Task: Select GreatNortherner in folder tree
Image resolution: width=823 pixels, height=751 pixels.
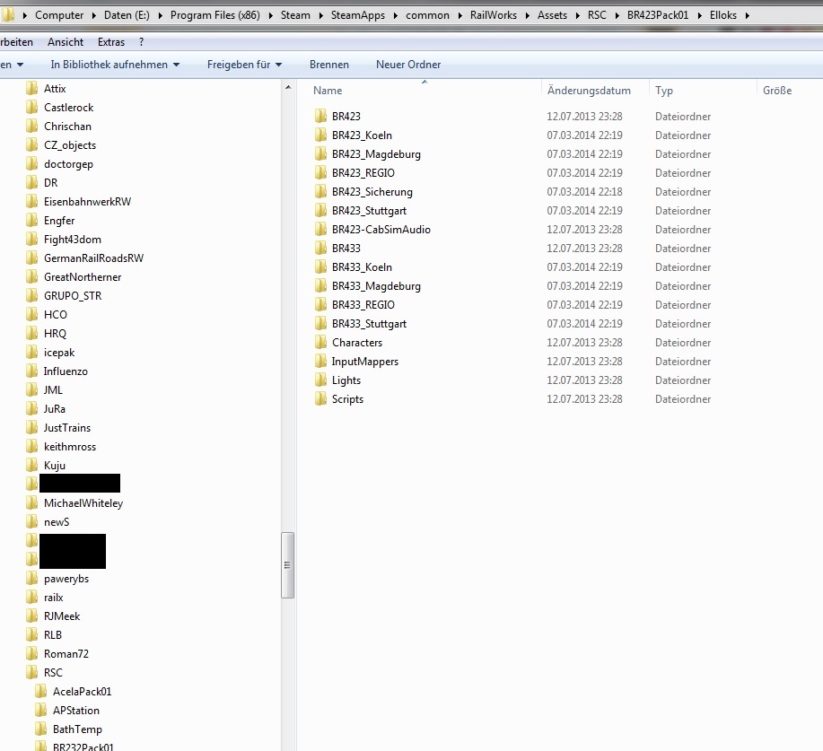Action: click(x=83, y=276)
